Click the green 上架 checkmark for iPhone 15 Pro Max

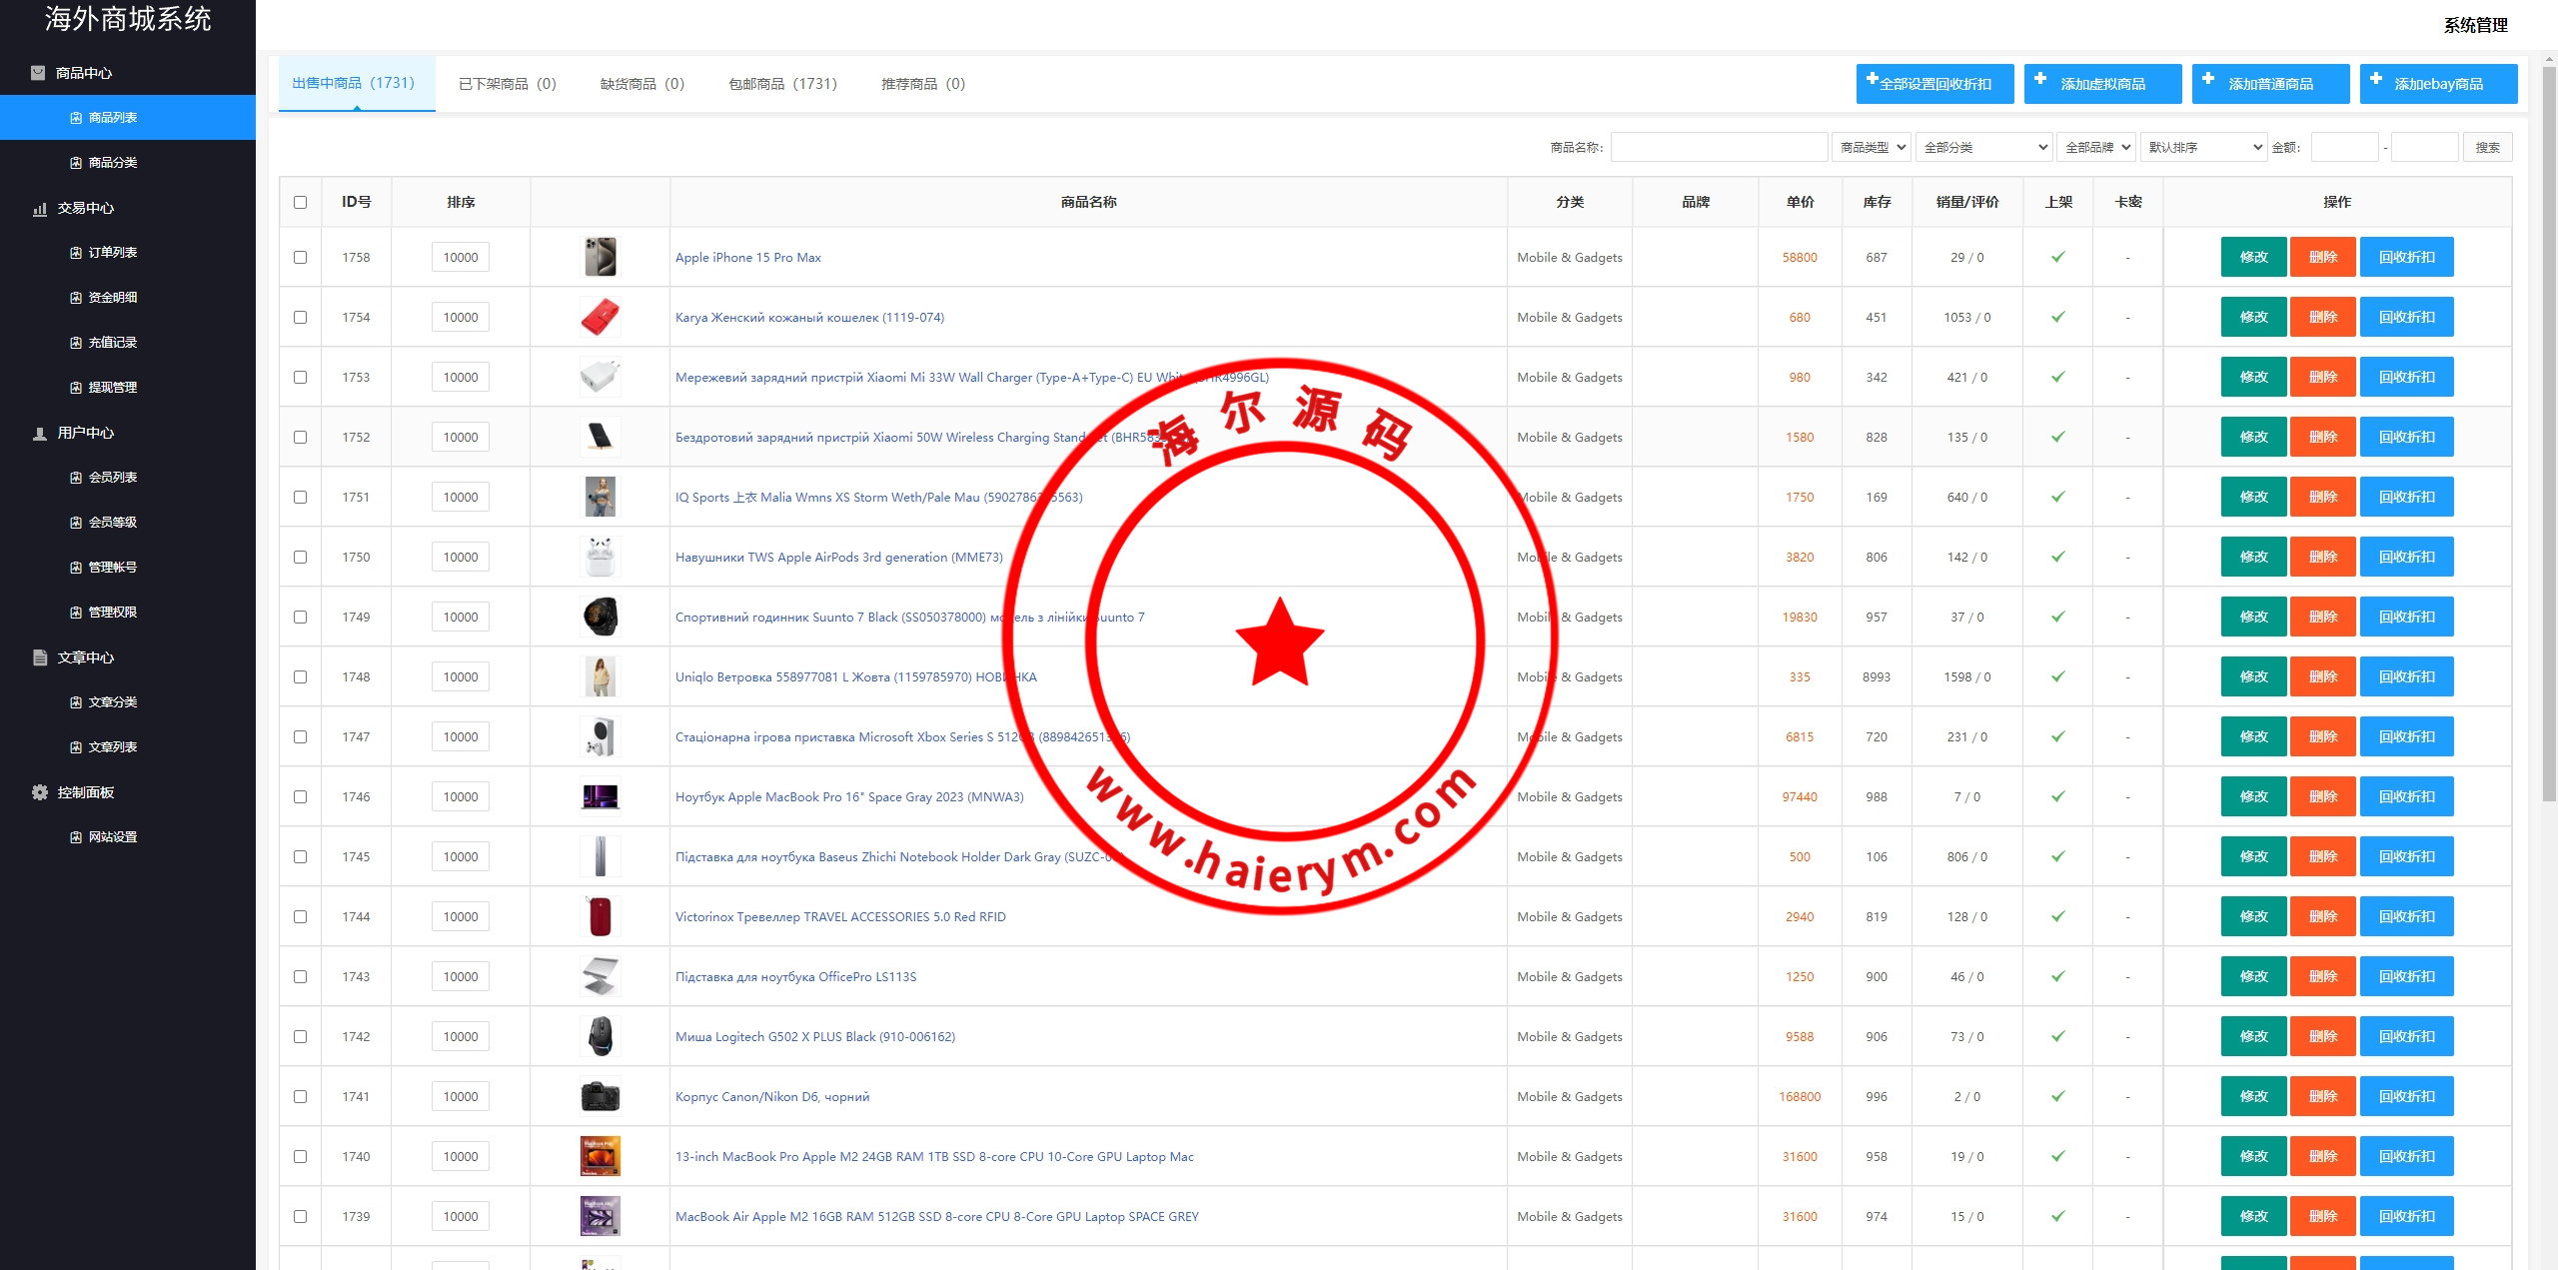click(2057, 257)
